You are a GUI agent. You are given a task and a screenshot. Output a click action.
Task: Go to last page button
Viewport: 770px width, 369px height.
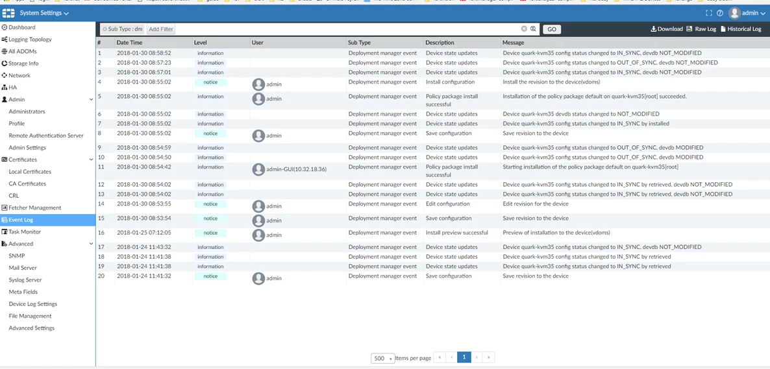coord(489,357)
